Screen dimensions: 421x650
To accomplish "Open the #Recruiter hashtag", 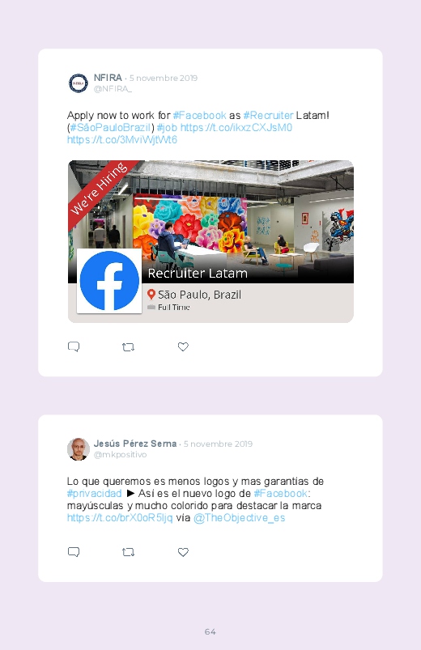I will pos(268,115).
